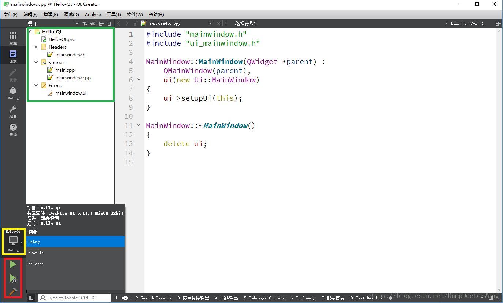Open the 项目 (Projects) wrench mode
The height and width of the screenshot is (303, 503).
pos(13,111)
